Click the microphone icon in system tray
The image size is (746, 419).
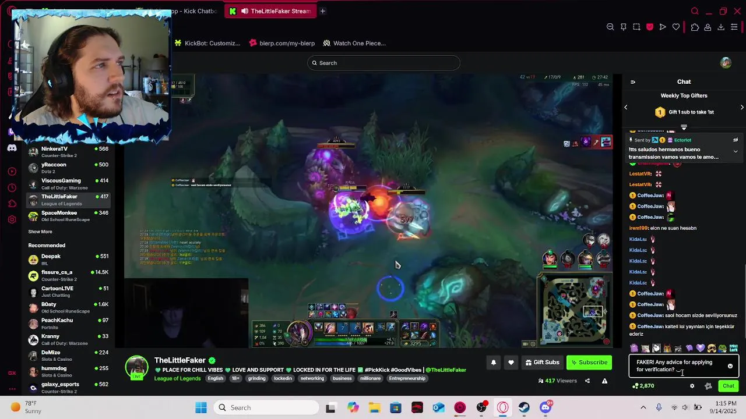coord(659,407)
